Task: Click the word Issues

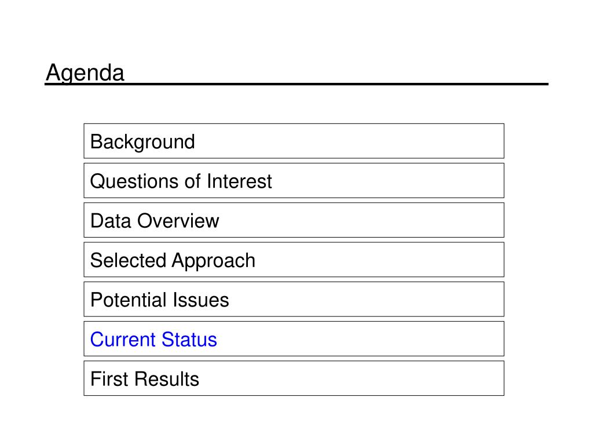Action: click(x=201, y=300)
